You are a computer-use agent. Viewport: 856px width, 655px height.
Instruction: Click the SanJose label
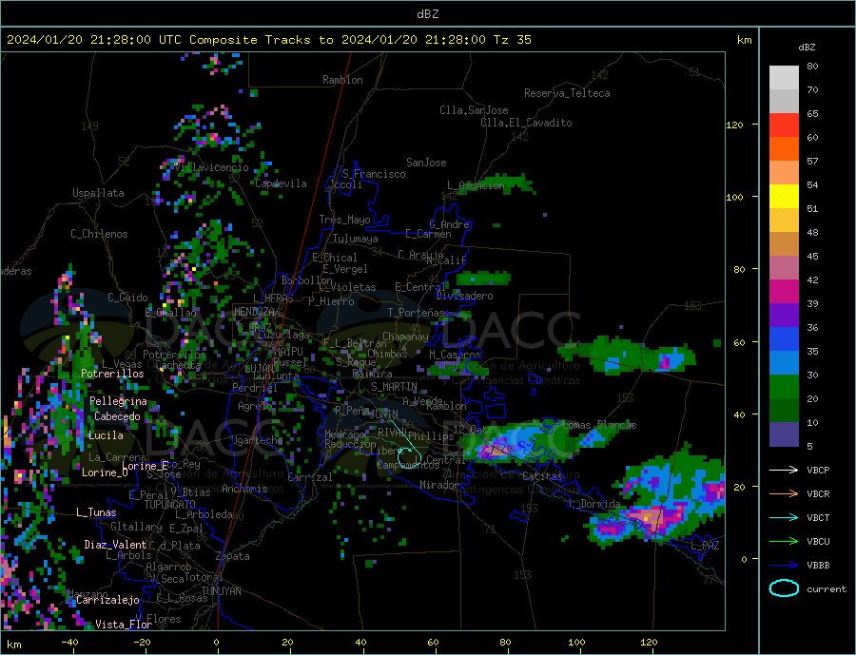[x=426, y=163]
